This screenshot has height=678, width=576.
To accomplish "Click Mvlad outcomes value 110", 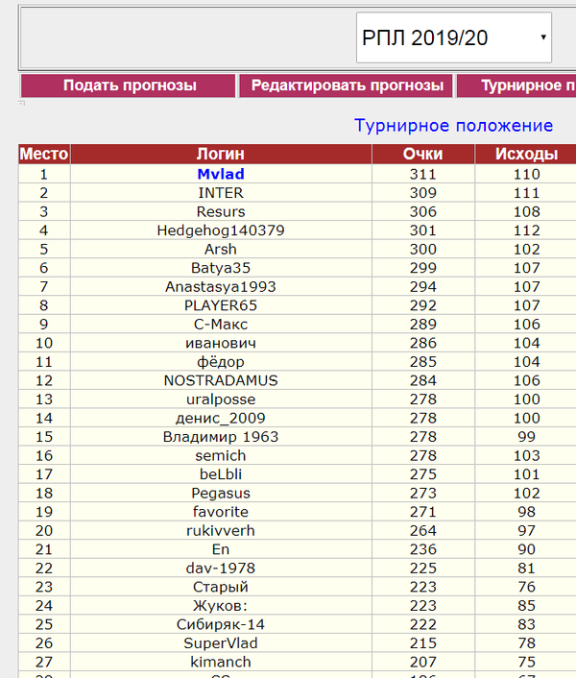I will [x=527, y=174].
